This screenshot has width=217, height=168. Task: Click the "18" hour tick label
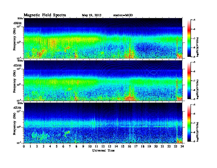(x=142, y=146)
